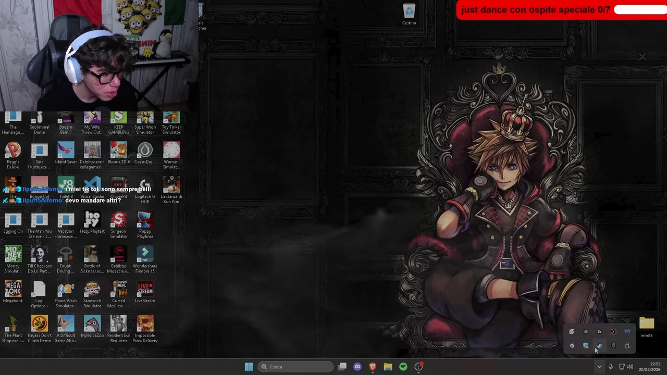Select the My Wife Threw Out shortcut

pyautogui.click(x=92, y=123)
